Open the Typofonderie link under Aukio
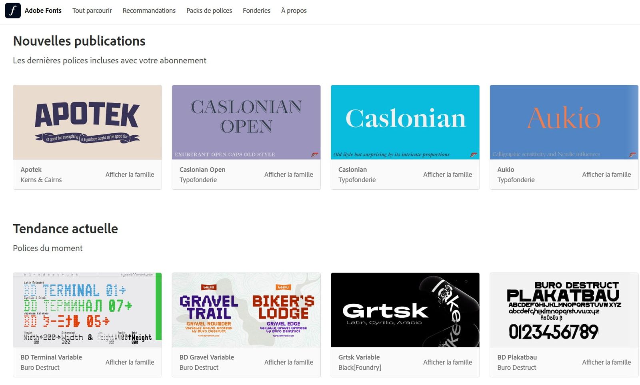Screen dimensions: 640x385 [516, 180]
